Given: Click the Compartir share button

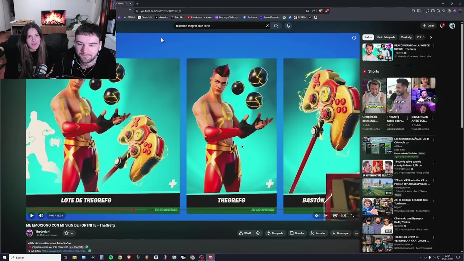Looking at the screenshot, I should click(275, 233).
